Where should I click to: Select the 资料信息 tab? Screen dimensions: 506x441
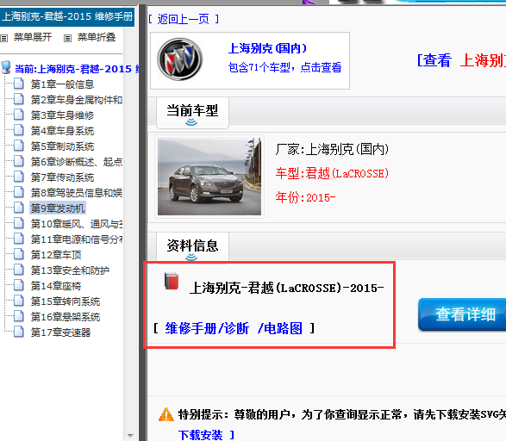192,246
